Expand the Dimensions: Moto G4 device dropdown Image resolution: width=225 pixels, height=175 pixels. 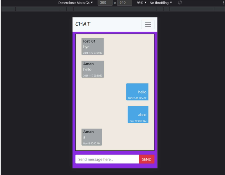point(75,3)
